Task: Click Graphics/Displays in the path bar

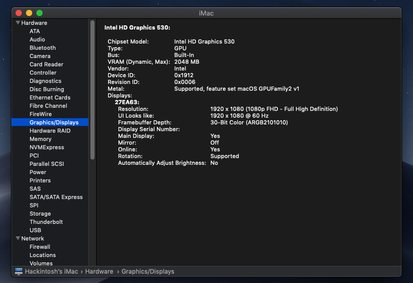Action: [x=148, y=272]
